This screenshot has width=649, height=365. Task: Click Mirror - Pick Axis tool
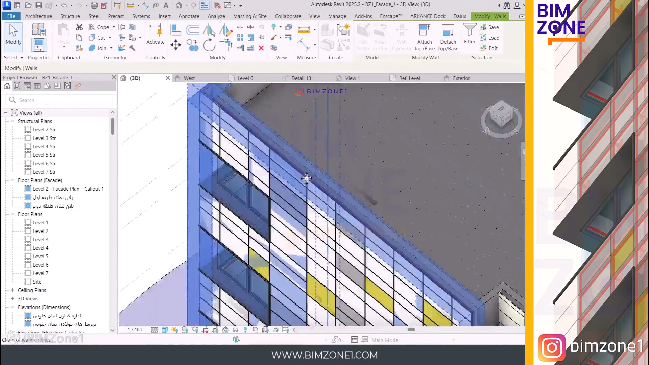point(209,30)
